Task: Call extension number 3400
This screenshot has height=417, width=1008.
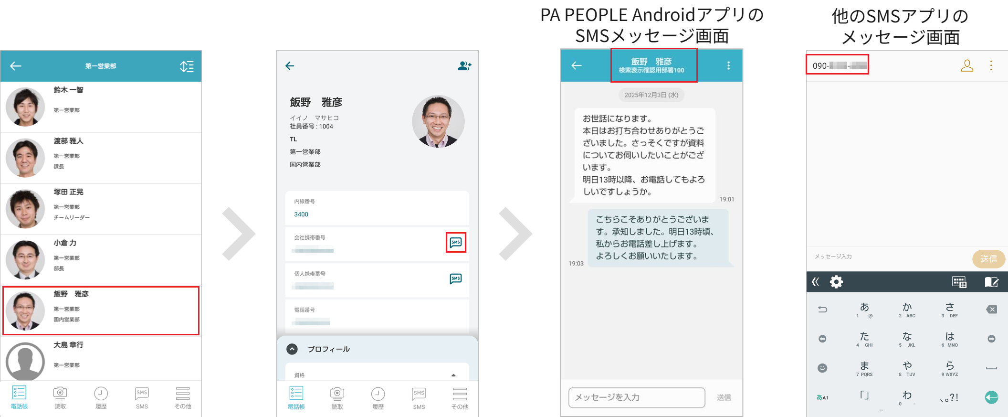Action: 301,214
